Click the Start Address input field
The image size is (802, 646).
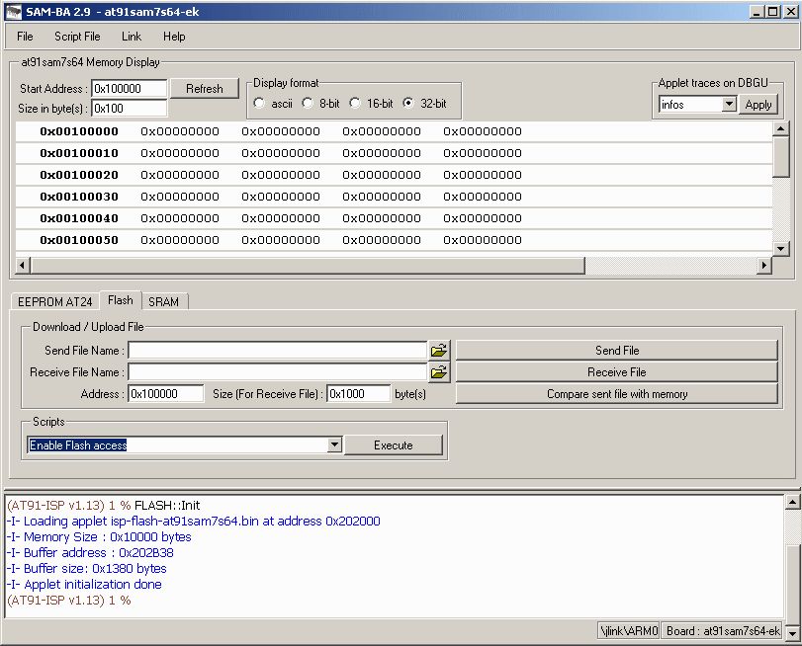click(x=129, y=89)
